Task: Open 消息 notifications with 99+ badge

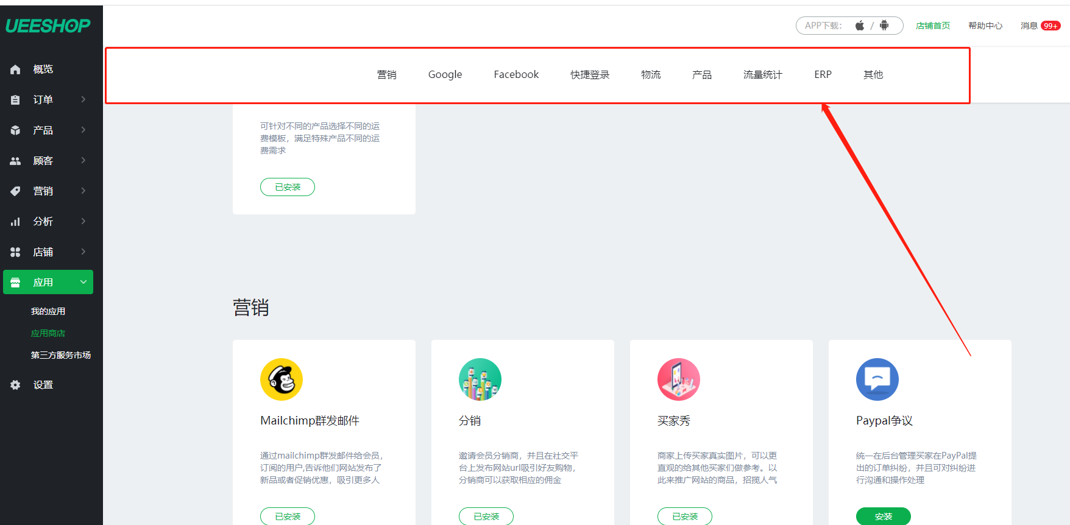Action: pos(1040,26)
